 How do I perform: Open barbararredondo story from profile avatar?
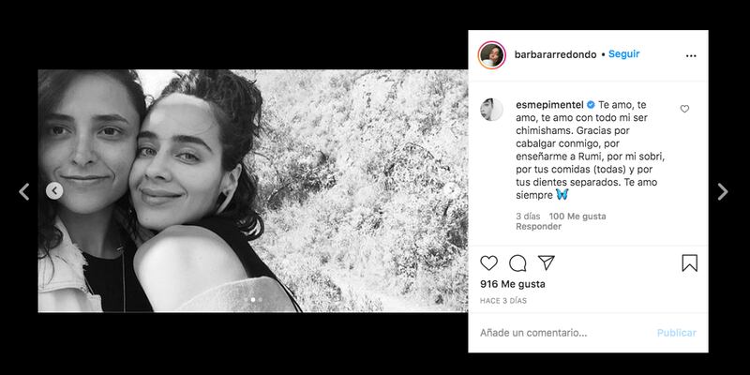click(491, 55)
